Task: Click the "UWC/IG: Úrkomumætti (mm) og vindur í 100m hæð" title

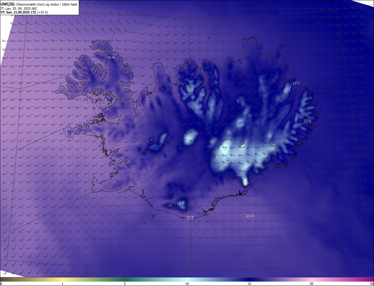Action: pyautogui.click(x=39, y=4)
